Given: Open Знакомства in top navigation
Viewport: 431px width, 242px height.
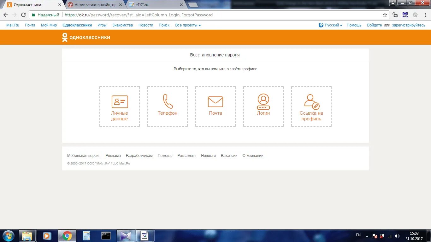Looking at the screenshot, I should [x=122, y=25].
